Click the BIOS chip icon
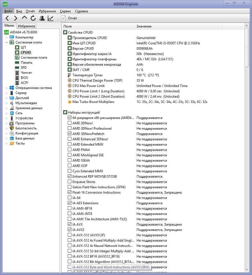This screenshot has height=275, width=252. tap(17, 78)
